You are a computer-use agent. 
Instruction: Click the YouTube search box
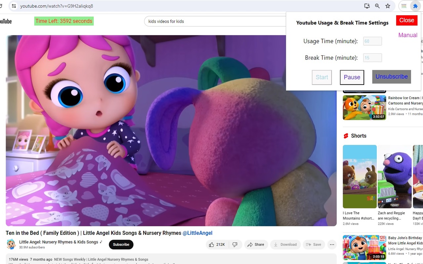(x=215, y=21)
